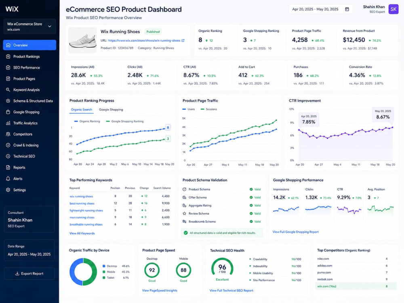Open the date range picker in header

pyautogui.click(x=320, y=9)
